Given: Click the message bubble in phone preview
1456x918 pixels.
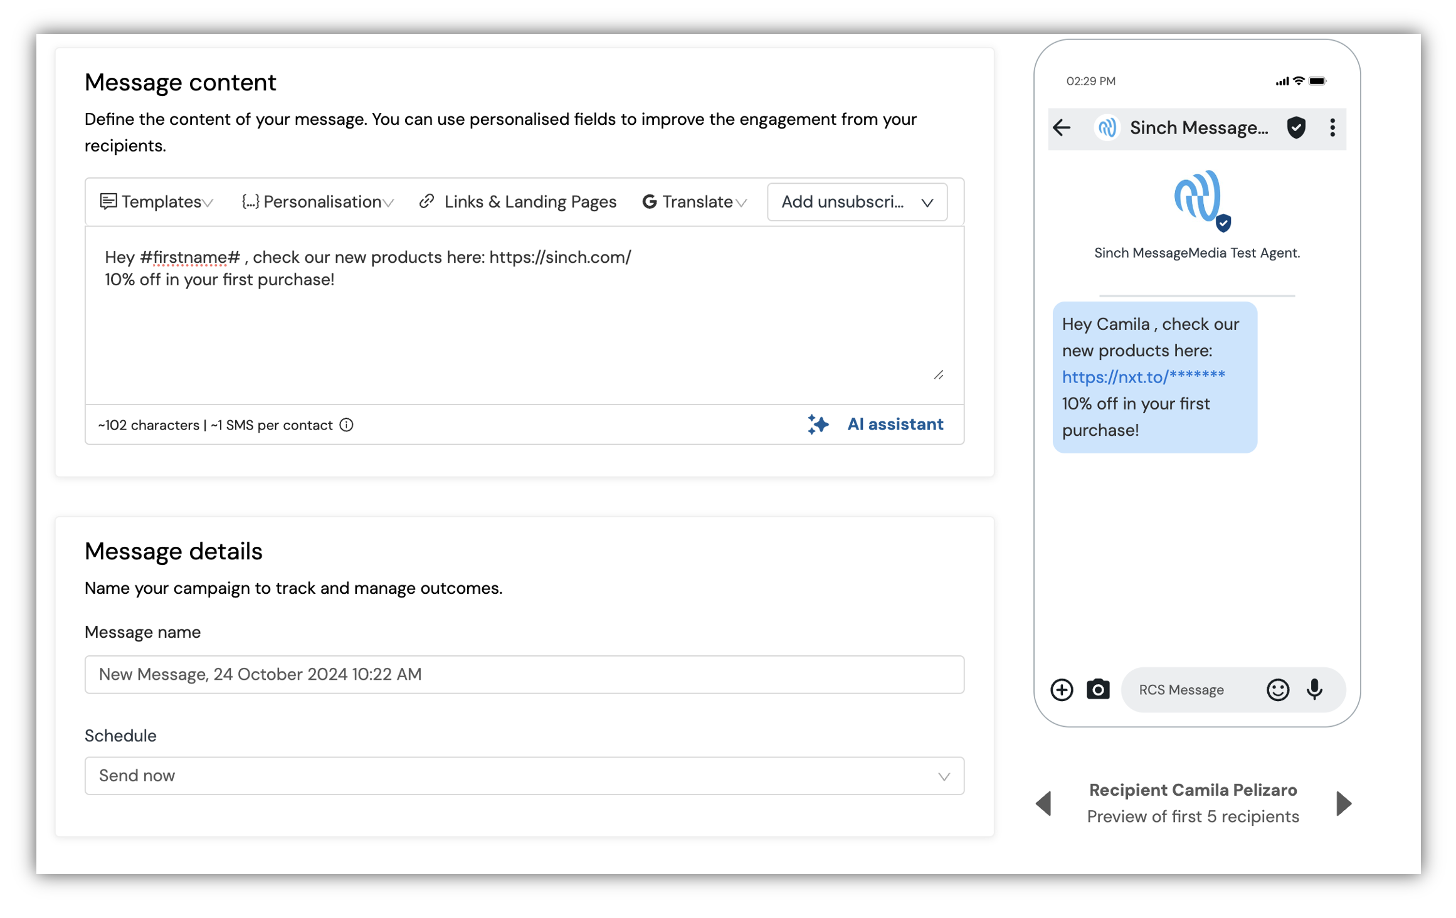Looking at the screenshot, I should (1154, 377).
